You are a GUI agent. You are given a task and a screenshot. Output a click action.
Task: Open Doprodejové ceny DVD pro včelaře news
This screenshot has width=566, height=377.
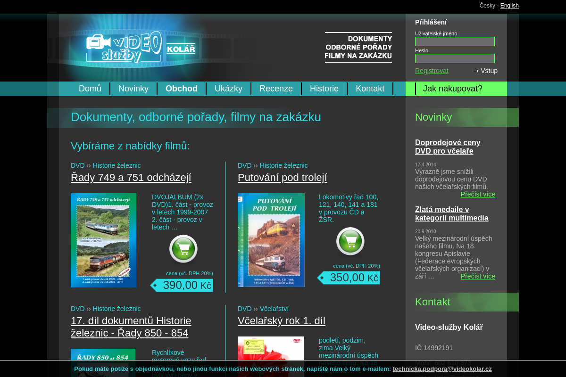448,147
